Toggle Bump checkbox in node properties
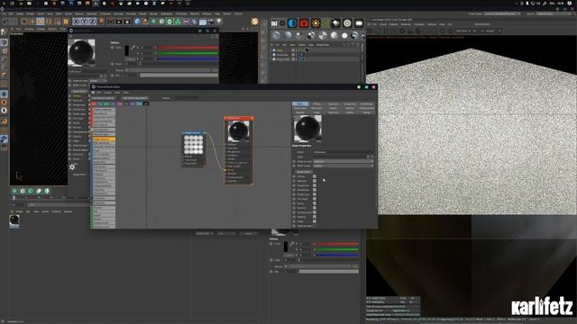Viewport: 577px width, 324px height. pos(315,203)
